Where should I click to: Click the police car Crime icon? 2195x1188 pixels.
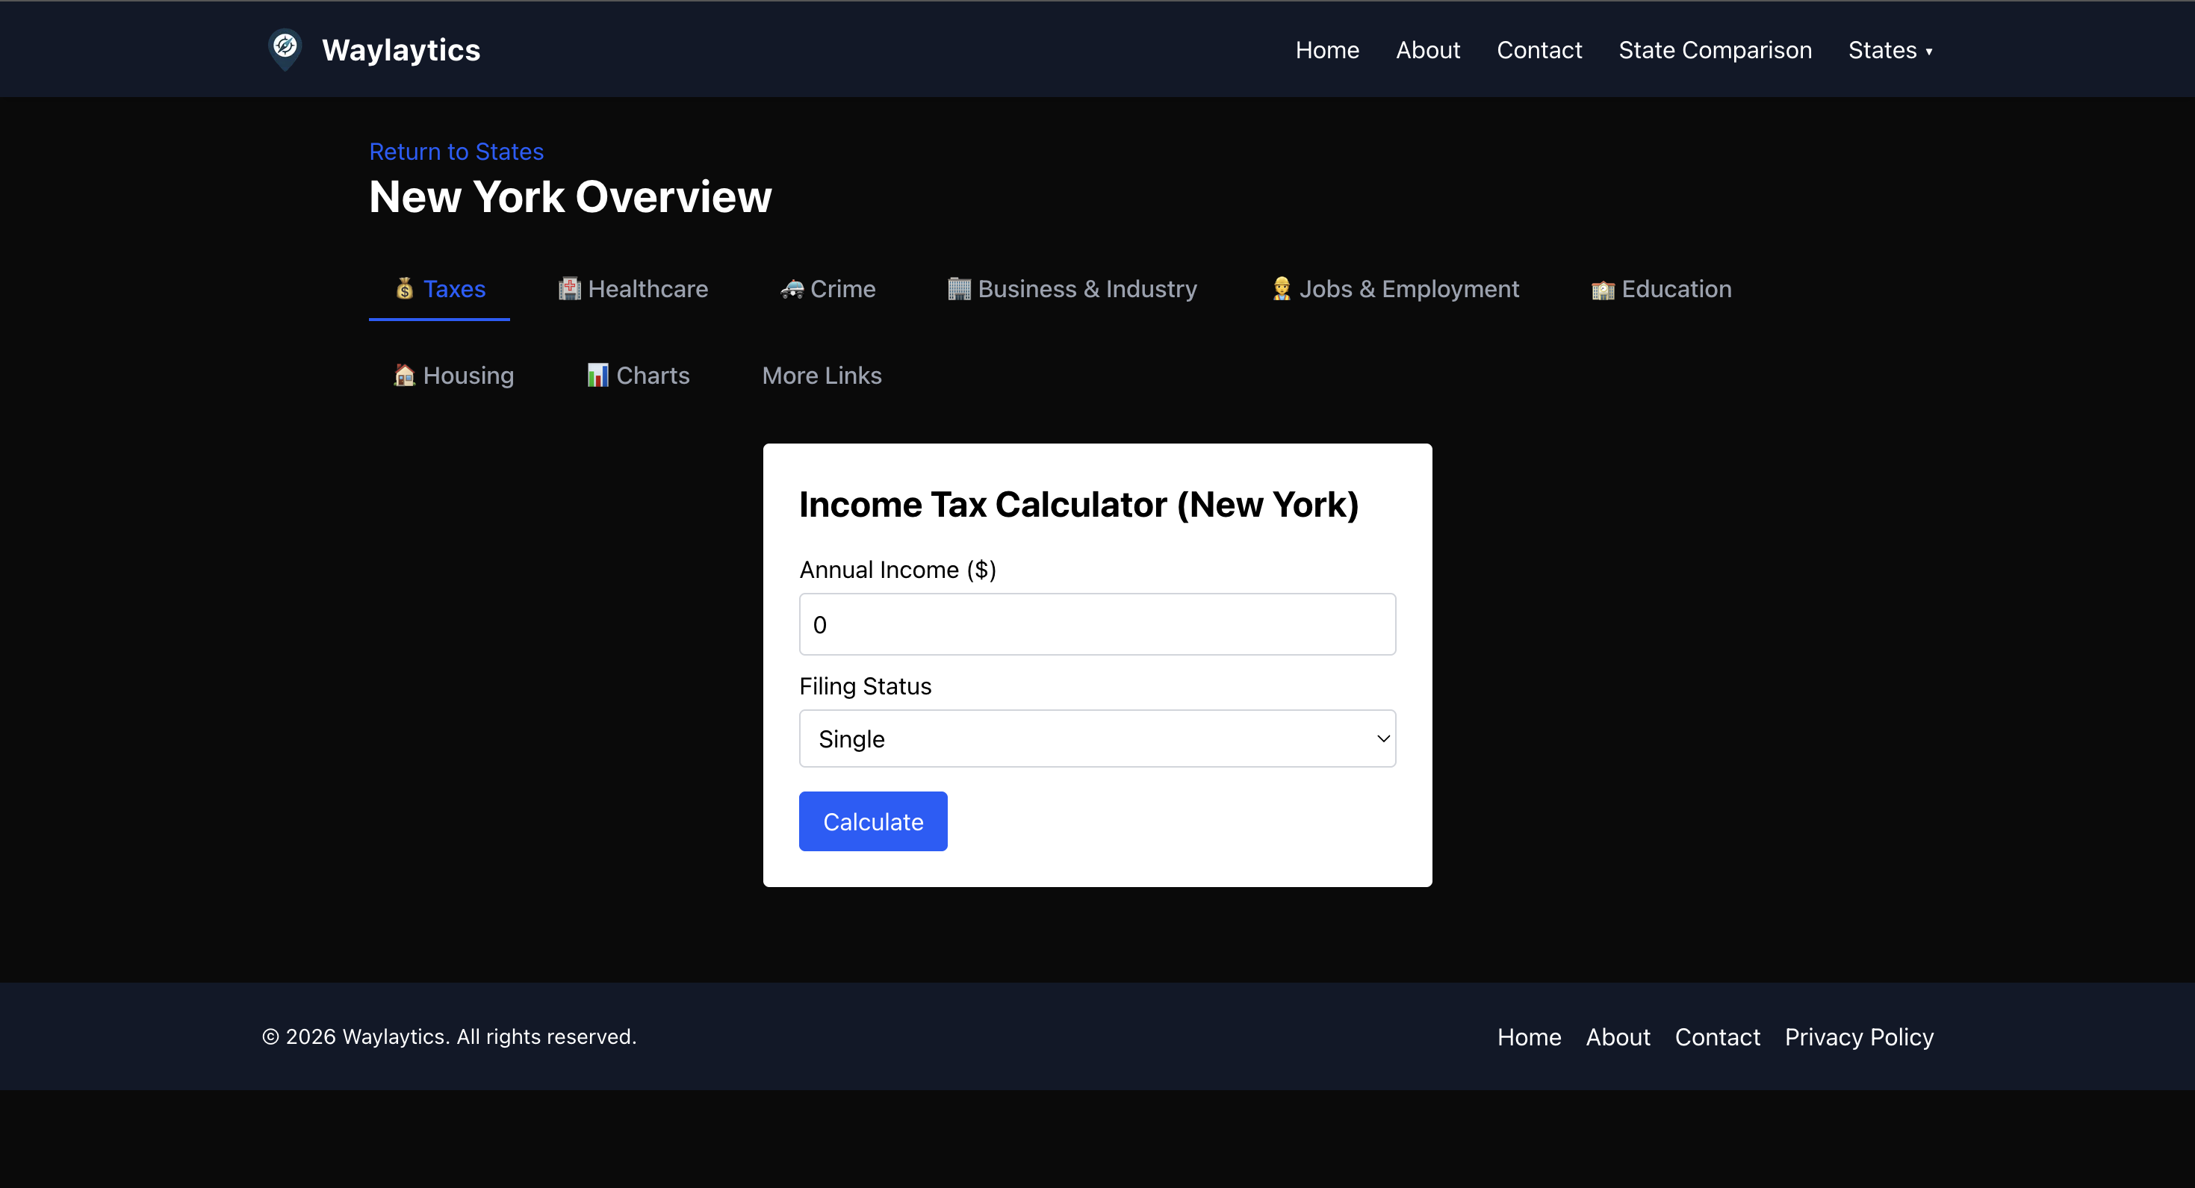pyautogui.click(x=792, y=289)
